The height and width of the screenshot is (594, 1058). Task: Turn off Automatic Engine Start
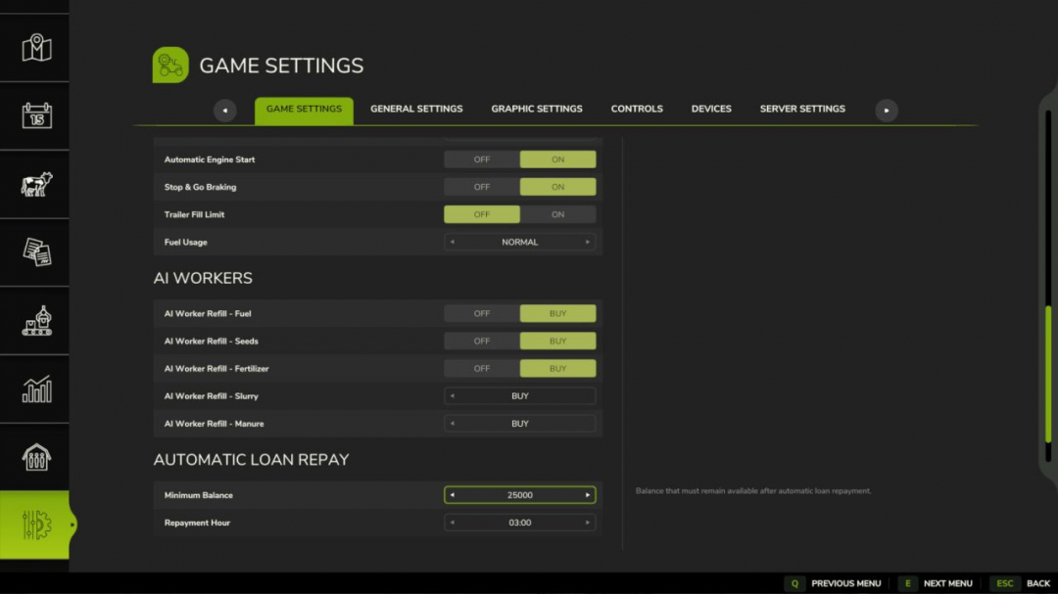482,160
